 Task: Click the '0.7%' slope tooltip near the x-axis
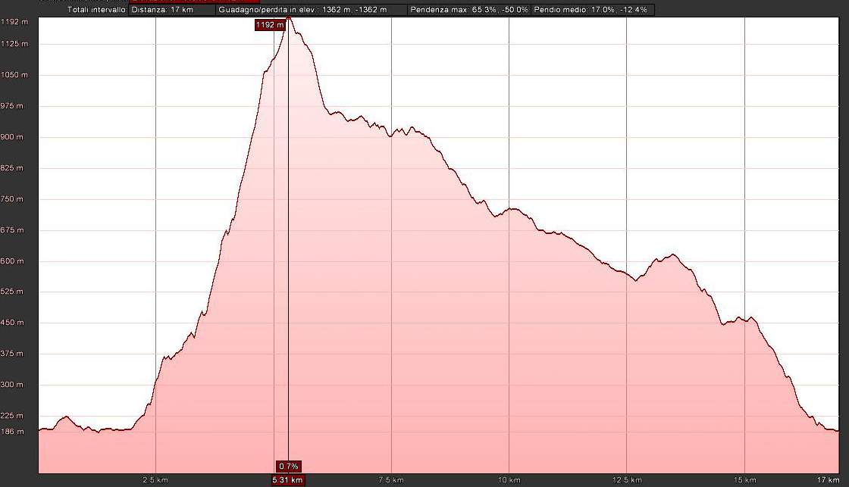click(289, 467)
